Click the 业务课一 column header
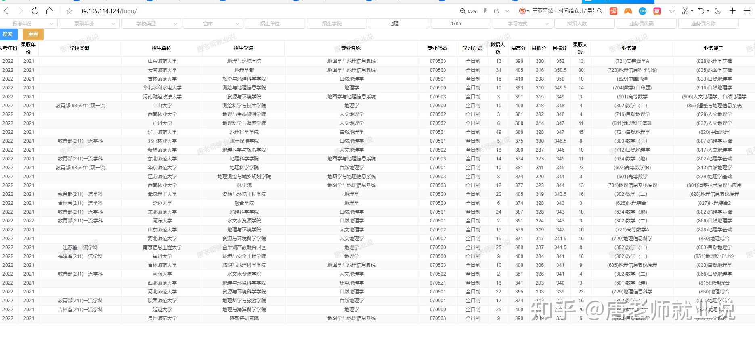Screen dimensions: 755x341 [x=632, y=48]
